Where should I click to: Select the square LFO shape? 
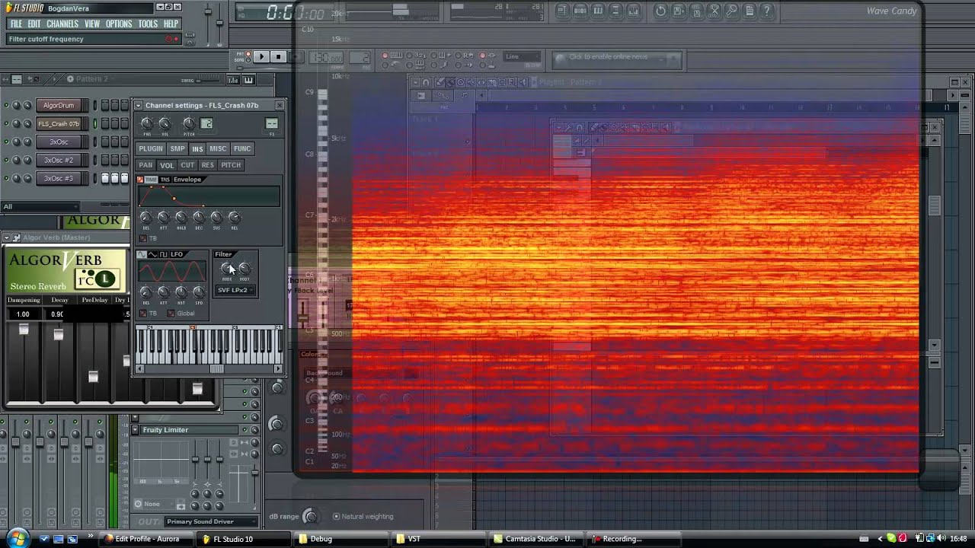point(163,254)
